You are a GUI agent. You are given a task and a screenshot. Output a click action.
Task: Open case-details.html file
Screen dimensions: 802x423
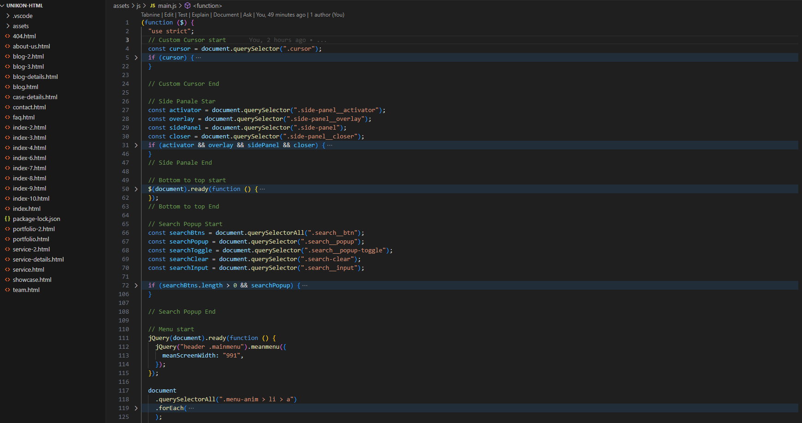tap(35, 97)
